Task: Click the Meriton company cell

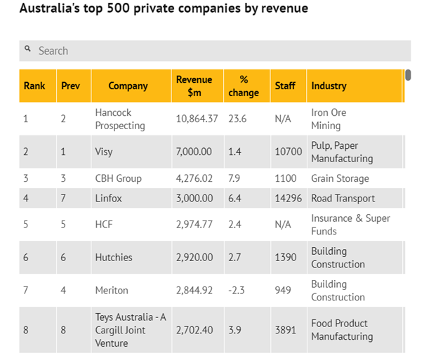Action: (x=131, y=291)
